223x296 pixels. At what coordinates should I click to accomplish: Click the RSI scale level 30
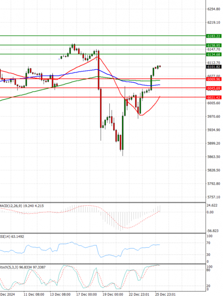(208, 255)
